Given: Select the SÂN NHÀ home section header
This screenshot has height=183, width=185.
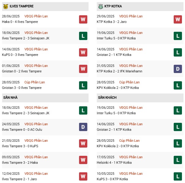Looking at the screenshot, I should (45, 98).
